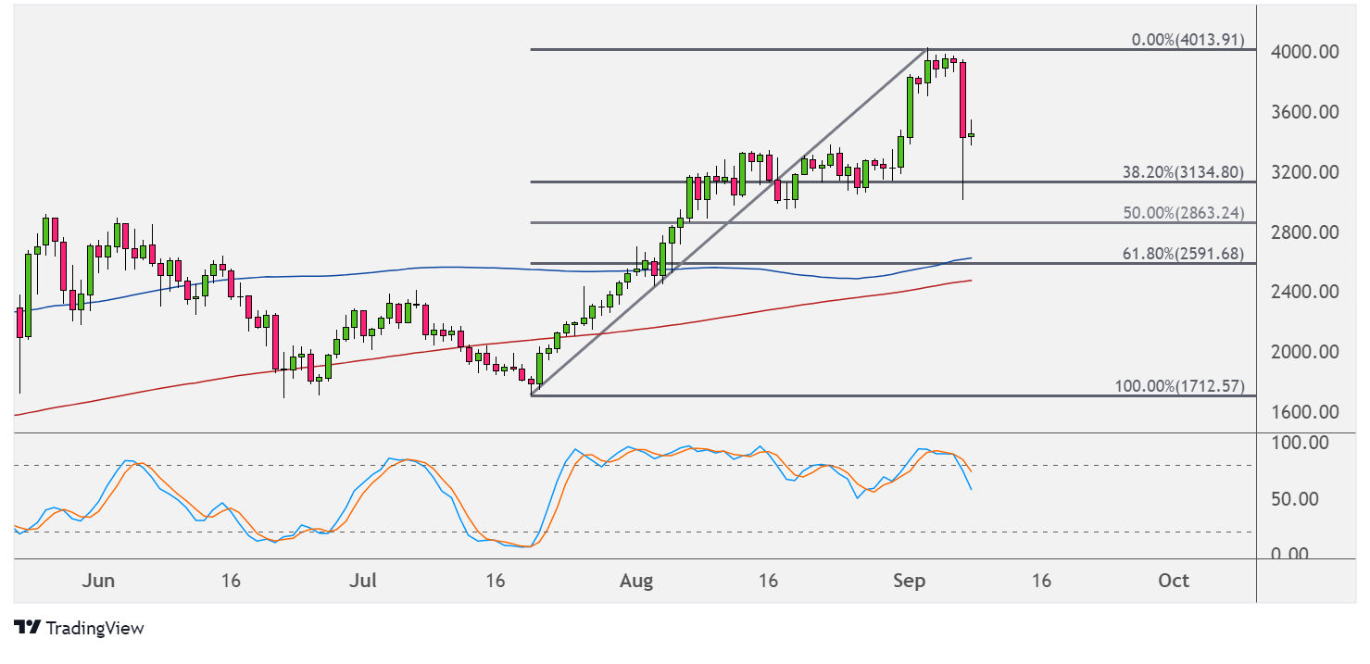Viewport: 1370px width, 664px height.
Task: Click the 100.00%(1712.57) Fibonacci label
Action: point(1180,385)
